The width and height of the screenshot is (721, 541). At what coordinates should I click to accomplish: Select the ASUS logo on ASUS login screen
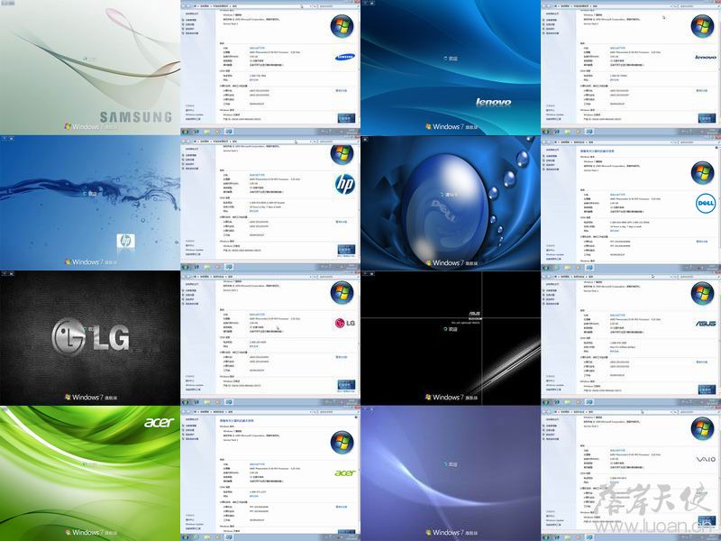pyautogui.click(x=474, y=314)
